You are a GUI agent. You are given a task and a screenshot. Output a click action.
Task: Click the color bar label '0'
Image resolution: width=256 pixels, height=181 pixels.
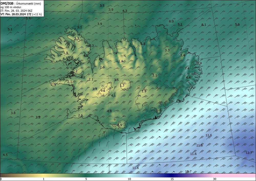click(1, 179)
